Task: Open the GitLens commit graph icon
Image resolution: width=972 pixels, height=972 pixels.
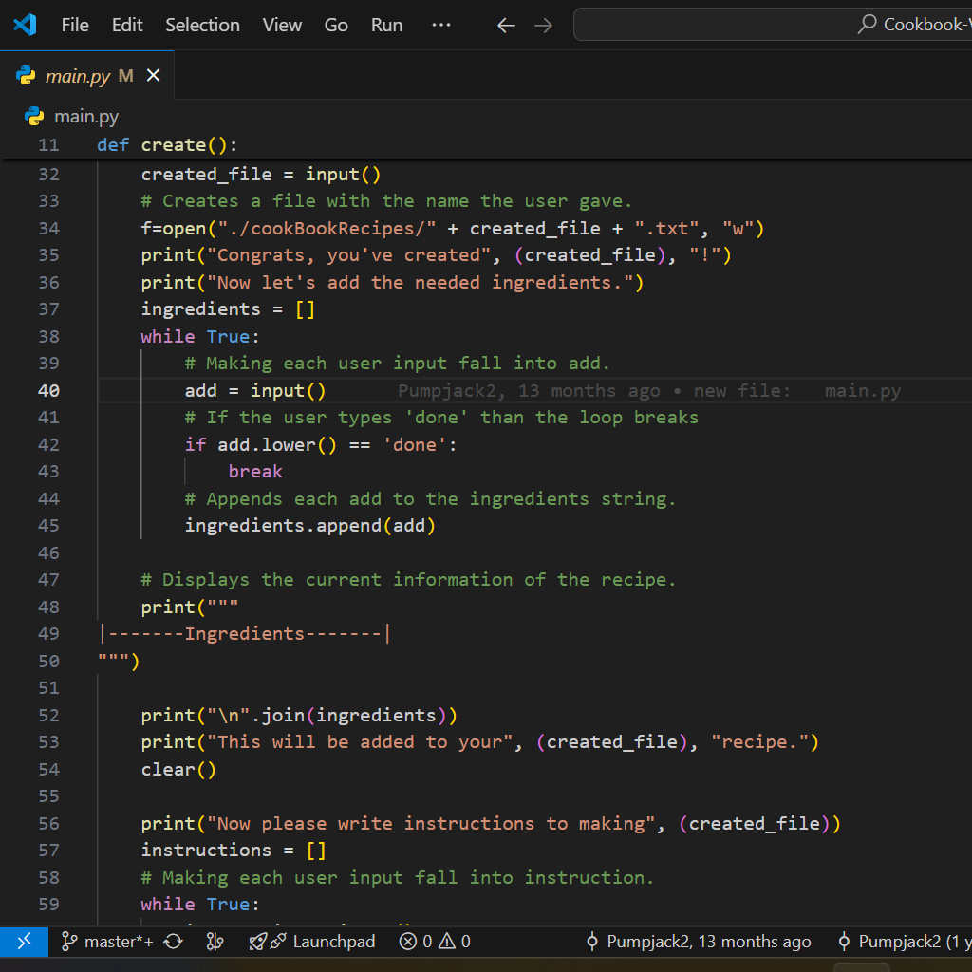Action: 215,942
